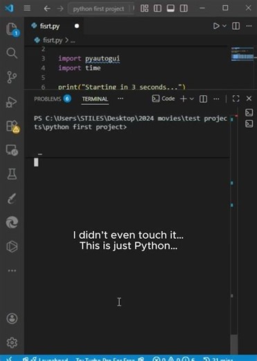The height and width of the screenshot is (361, 257).
Task: Click the terminal scrollbar thumb
Action: [x=234, y=344]
